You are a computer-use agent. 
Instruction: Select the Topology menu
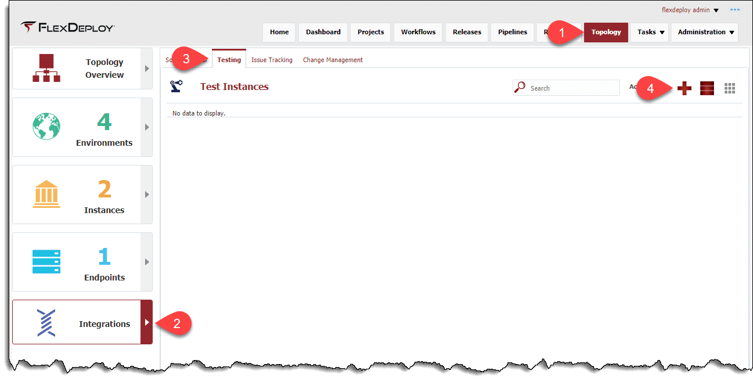[606, 33]
